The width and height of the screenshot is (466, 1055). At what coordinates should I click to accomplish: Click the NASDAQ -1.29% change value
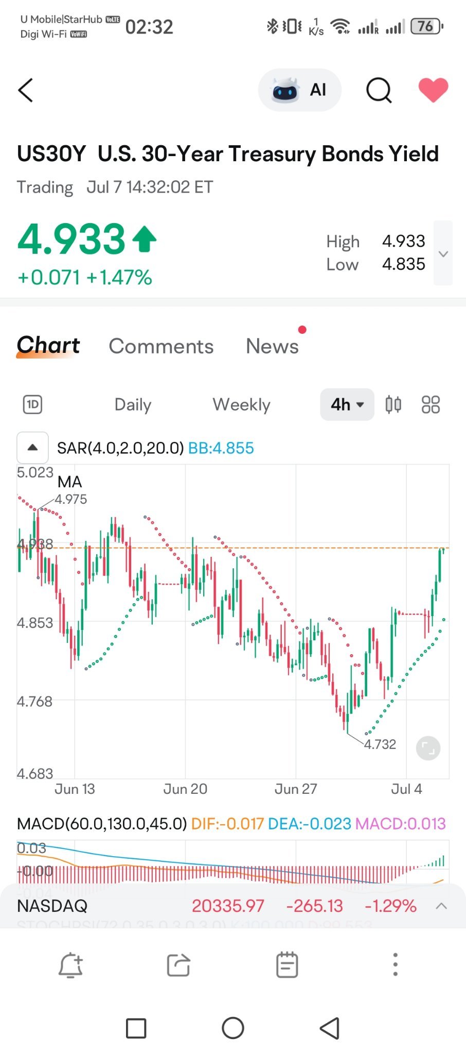[390, 906]
